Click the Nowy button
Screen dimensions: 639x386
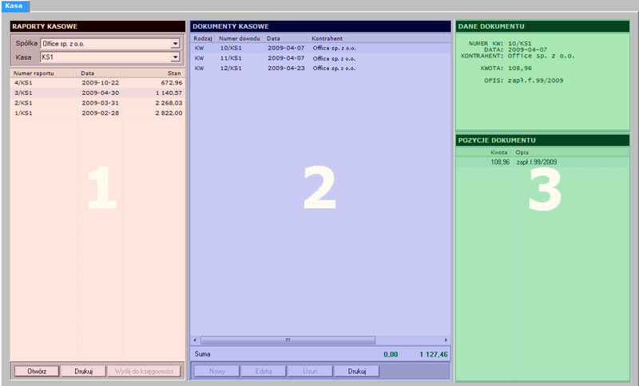pos(216,371)
